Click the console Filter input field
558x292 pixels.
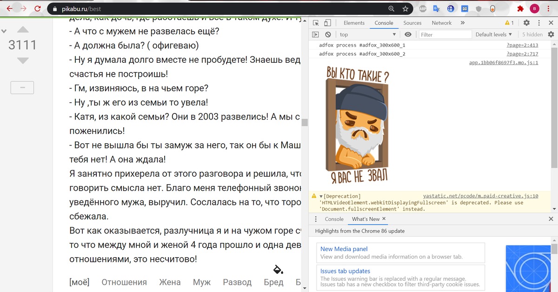coord(445,34)
